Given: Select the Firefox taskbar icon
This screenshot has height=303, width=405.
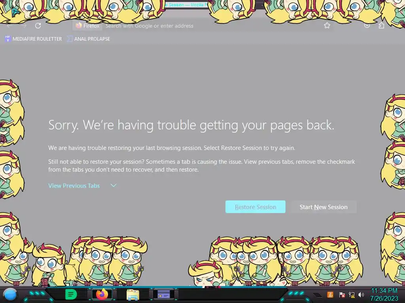Looking at the screenshot, I should pos(102,294).
